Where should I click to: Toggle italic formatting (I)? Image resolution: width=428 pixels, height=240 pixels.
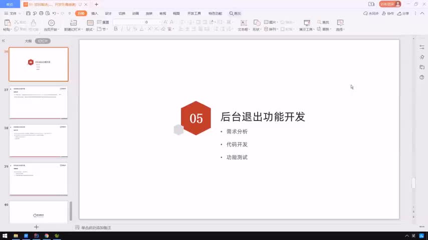click(x=122, y=29)
